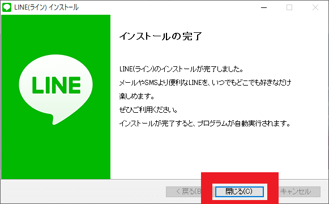This screenshot has height=204, width=329.
Task: Close the installer with the X button
Action: (x=315, y=7)
